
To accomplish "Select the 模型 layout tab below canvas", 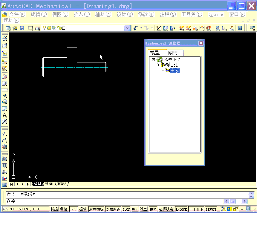I will 37,184.
